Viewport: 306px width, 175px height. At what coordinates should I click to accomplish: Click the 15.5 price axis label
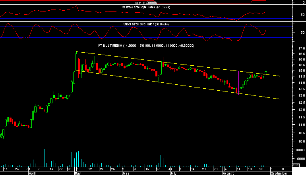pyautogui.click(x=302, y=65)
